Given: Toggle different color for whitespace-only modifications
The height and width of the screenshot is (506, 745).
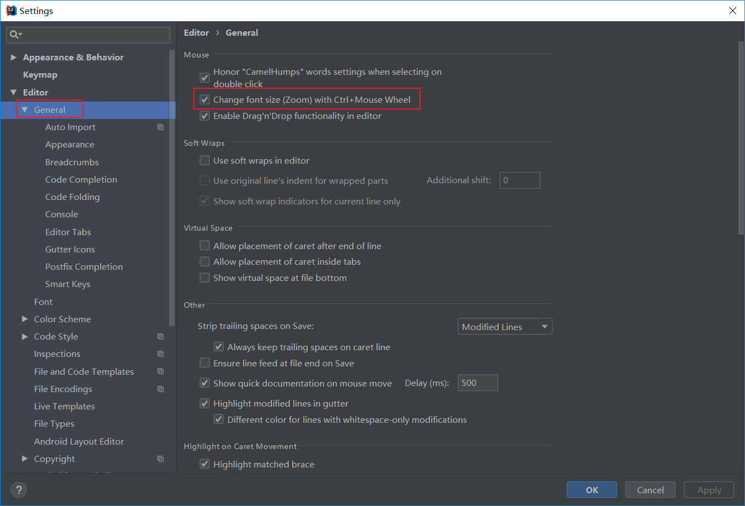Looking at the screenshot, I should 219,419.
